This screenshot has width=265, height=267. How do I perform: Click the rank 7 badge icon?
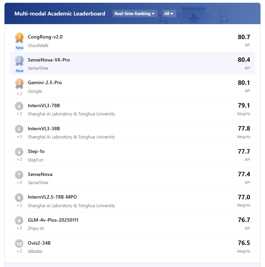[x=19, y=175]
